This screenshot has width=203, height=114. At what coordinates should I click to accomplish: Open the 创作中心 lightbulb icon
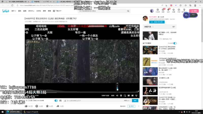pos(184,10)
